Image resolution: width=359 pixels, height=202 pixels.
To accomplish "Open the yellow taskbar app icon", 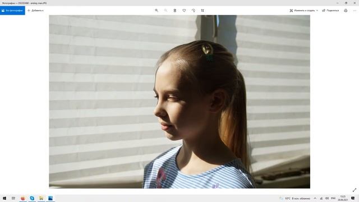I will 41,198.
